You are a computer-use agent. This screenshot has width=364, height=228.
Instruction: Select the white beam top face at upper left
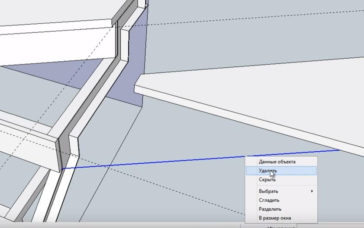click(x=52, y=25)
